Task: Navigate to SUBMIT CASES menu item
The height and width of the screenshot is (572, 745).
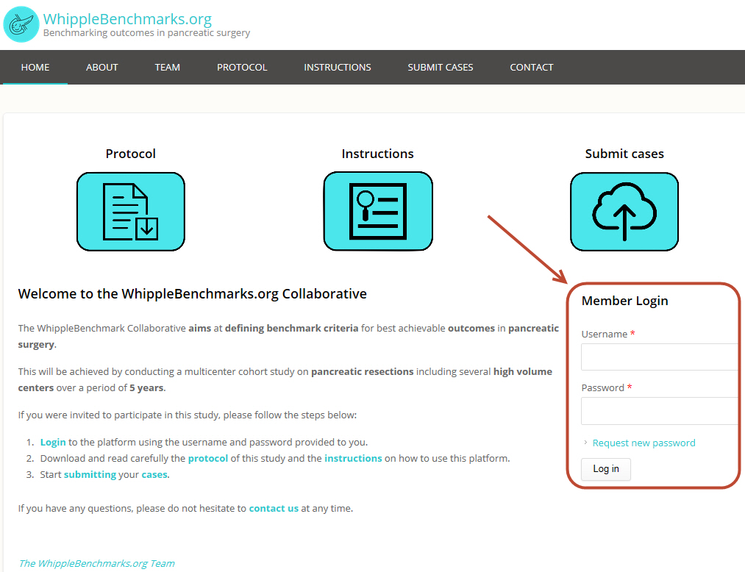Action: pos(441,67)
